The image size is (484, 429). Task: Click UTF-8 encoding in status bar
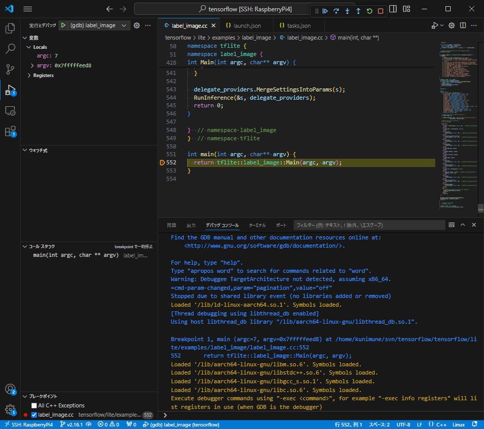403,425
